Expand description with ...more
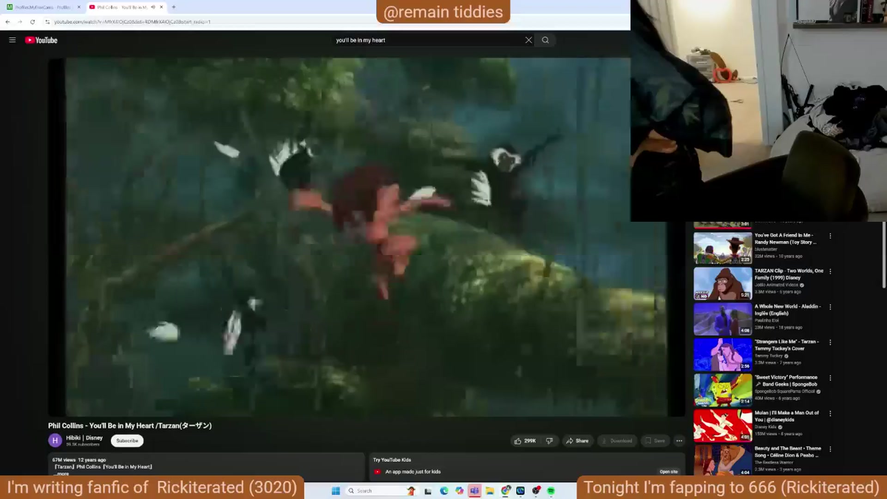The image size is (887, 499). (62, 474)
